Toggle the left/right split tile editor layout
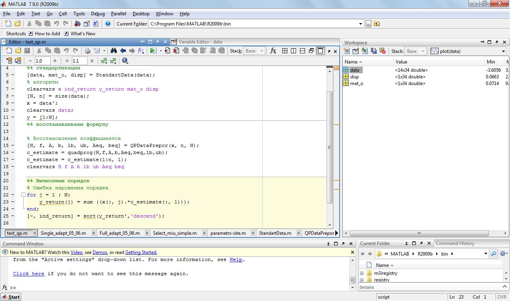This screenshot has height=301, width=510. pos(293,51)
